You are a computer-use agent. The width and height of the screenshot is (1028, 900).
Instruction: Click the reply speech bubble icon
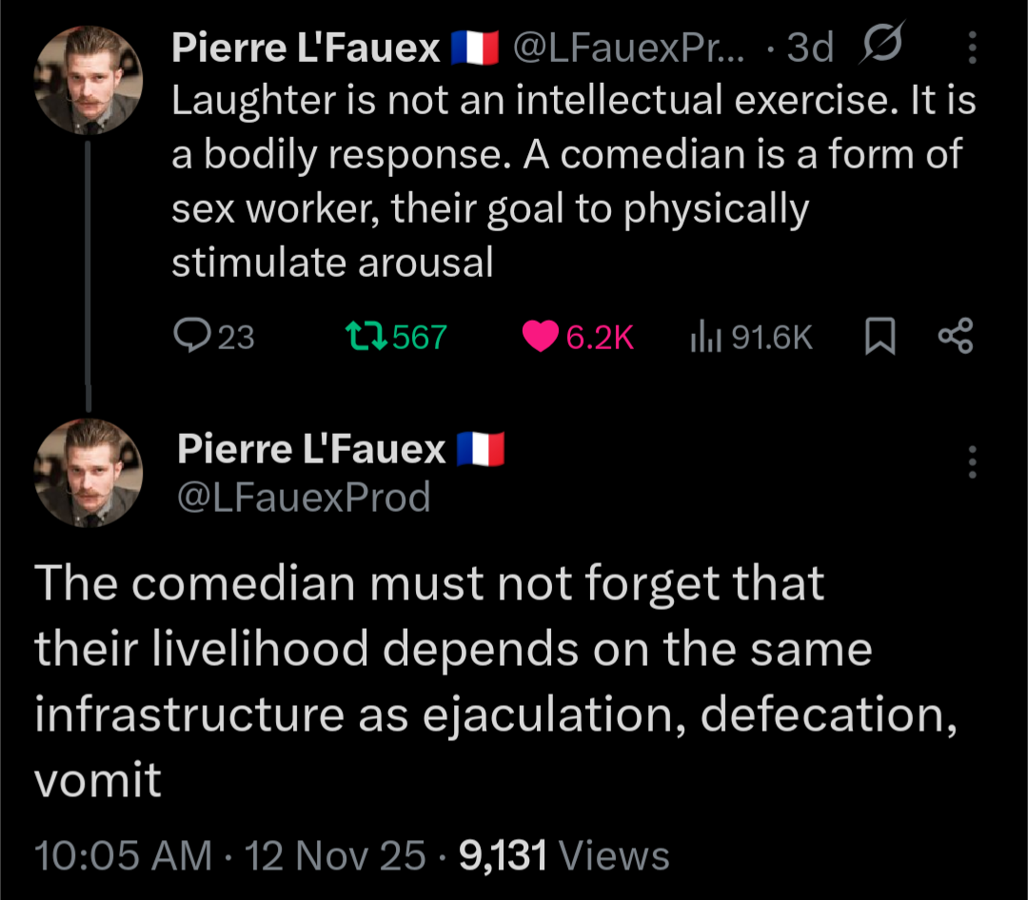pos(193,336)
